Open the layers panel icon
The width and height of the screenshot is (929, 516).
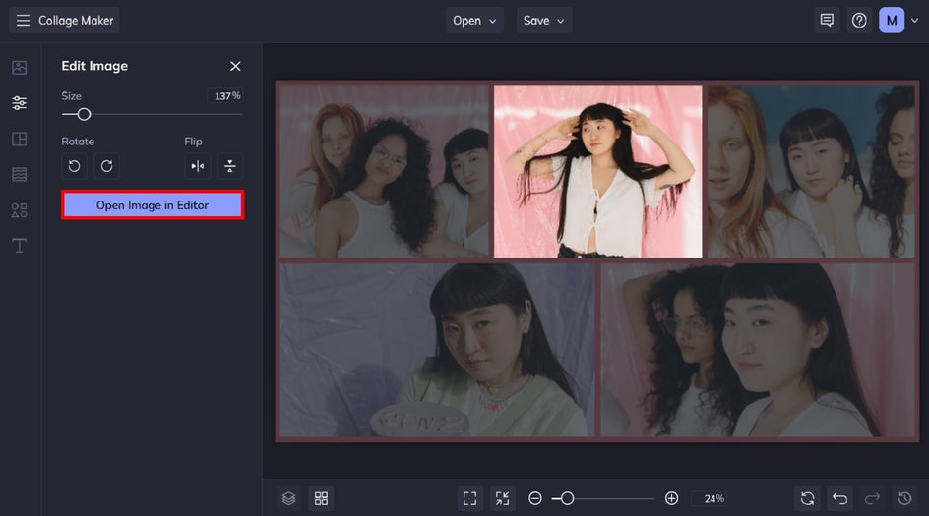pos(288,498)
